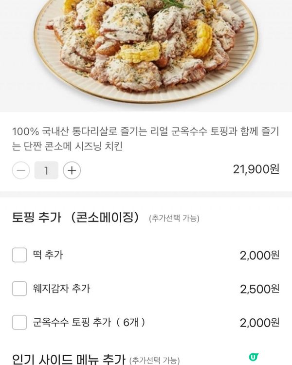Enable the 웨지감자 추가 checkbox
Viewport: 292px width, 365px height.
19,289
